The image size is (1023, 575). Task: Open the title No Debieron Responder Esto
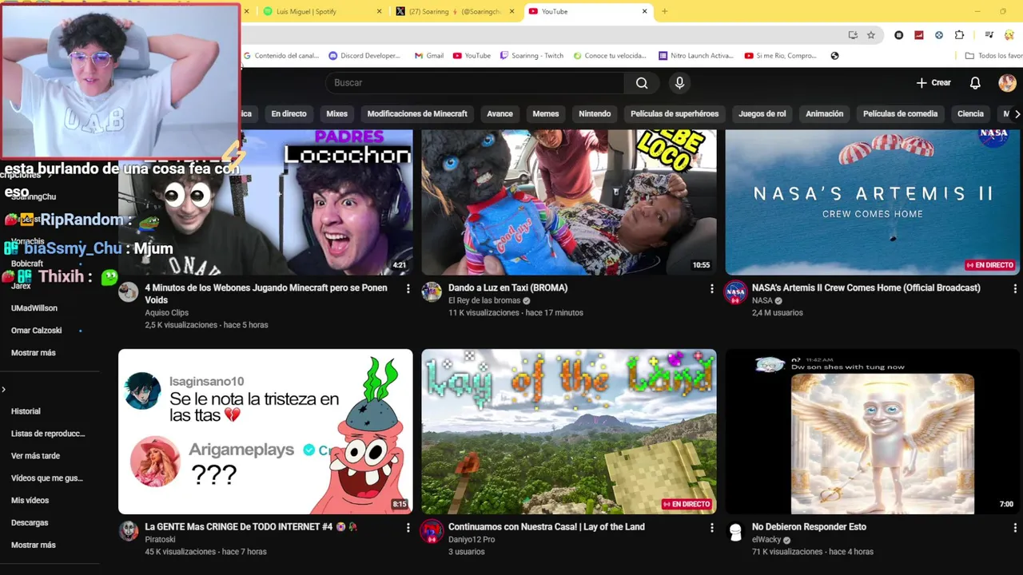click(x=809, y=527)
